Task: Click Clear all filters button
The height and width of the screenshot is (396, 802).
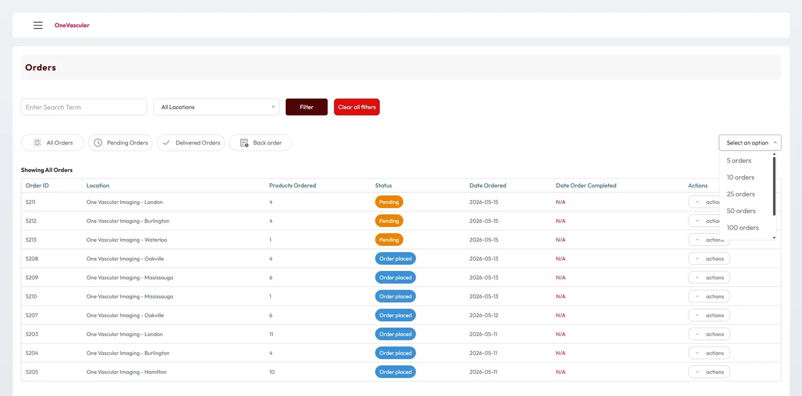Action: click(357, 107)
